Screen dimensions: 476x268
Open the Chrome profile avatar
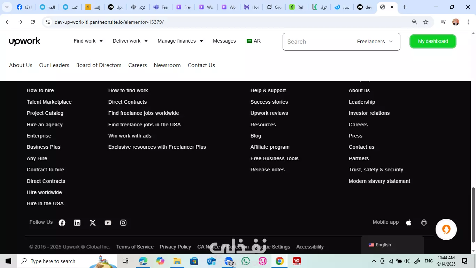456,22
